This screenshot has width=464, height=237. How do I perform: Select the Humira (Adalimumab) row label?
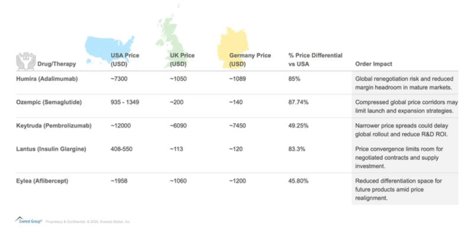(x=47, y=79)
